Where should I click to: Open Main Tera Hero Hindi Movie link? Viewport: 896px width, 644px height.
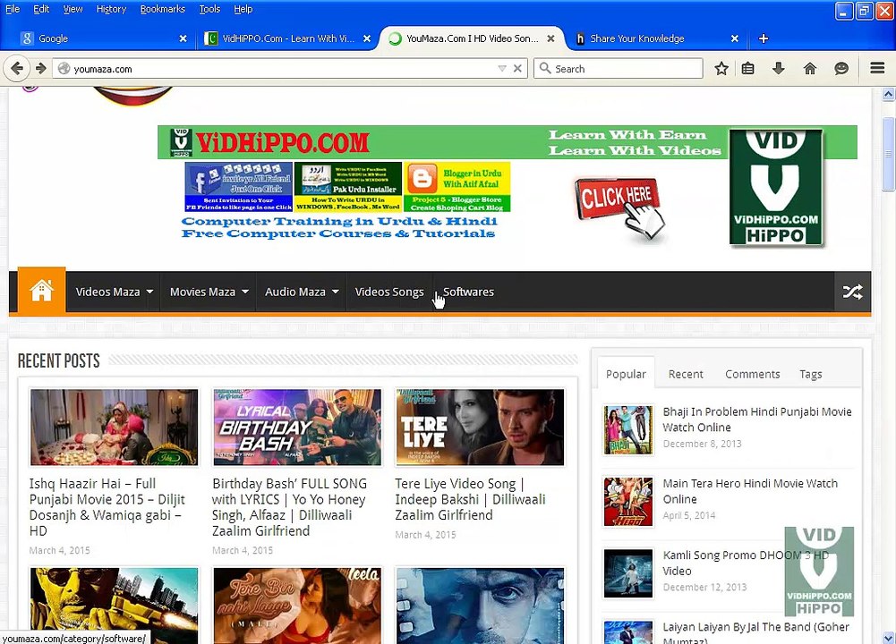pos(750,491)
